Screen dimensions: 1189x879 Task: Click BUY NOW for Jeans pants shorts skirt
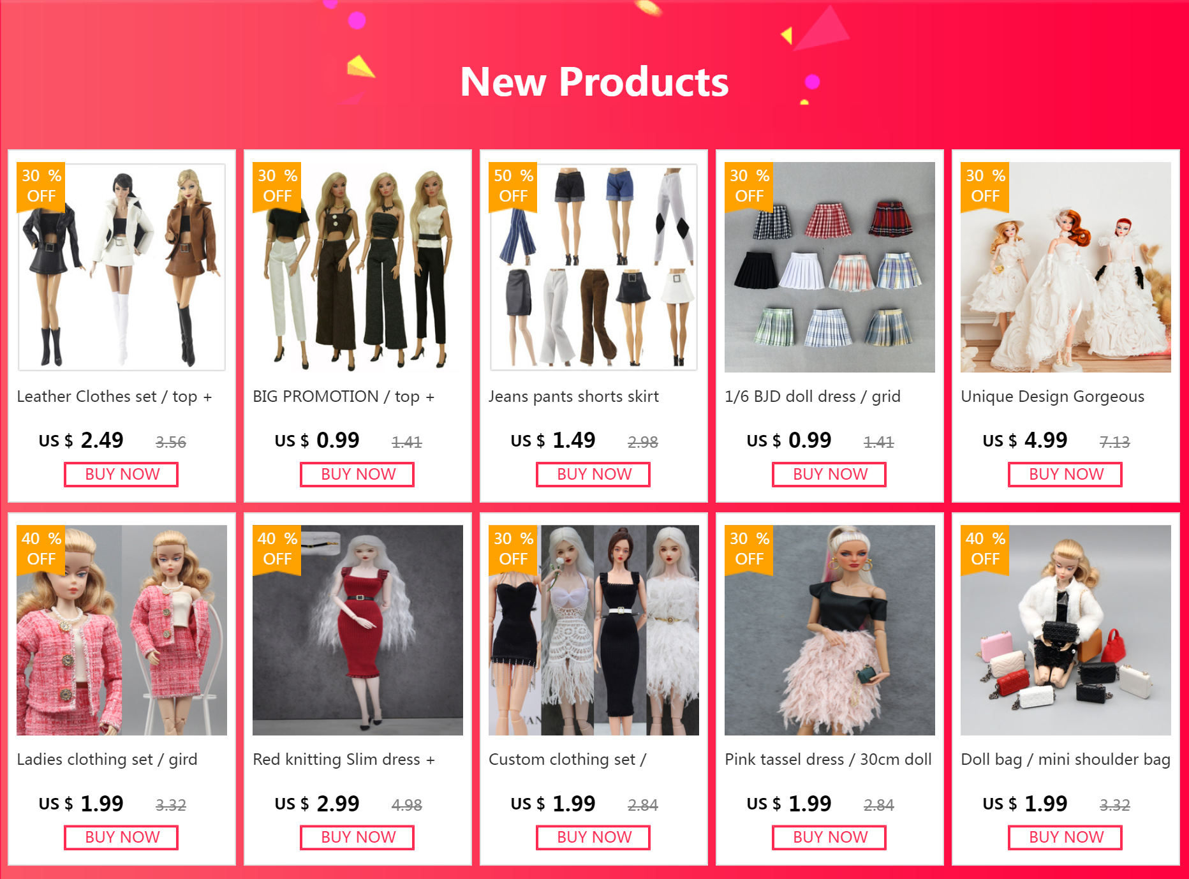tap(593, 475)
